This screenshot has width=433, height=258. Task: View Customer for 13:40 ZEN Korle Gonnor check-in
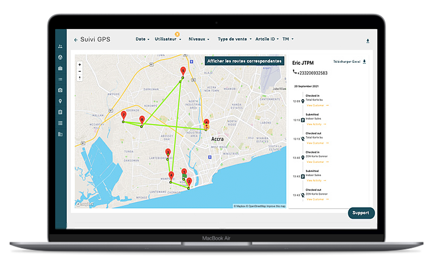pyautogui.click(x=318, y=162)
